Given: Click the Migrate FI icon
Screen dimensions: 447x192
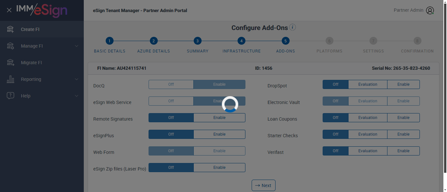Looking at the screenshot, I should 10,63.
